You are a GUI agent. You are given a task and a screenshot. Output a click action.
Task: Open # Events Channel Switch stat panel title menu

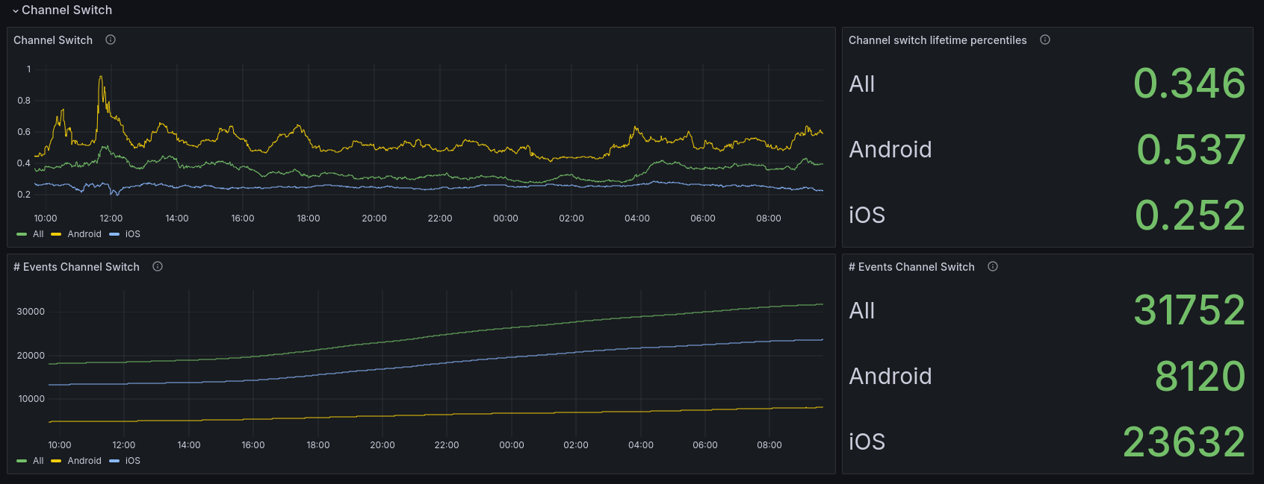point(911,267)
